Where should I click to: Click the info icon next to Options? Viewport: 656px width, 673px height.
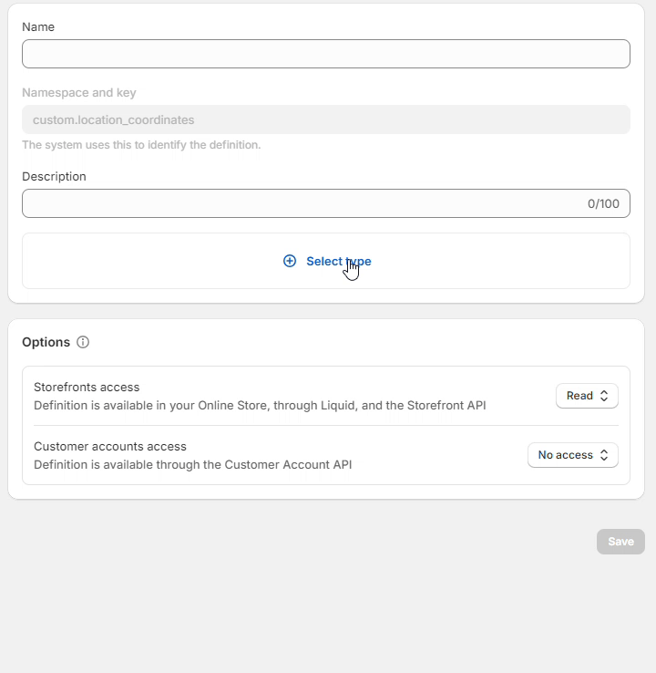83,342
